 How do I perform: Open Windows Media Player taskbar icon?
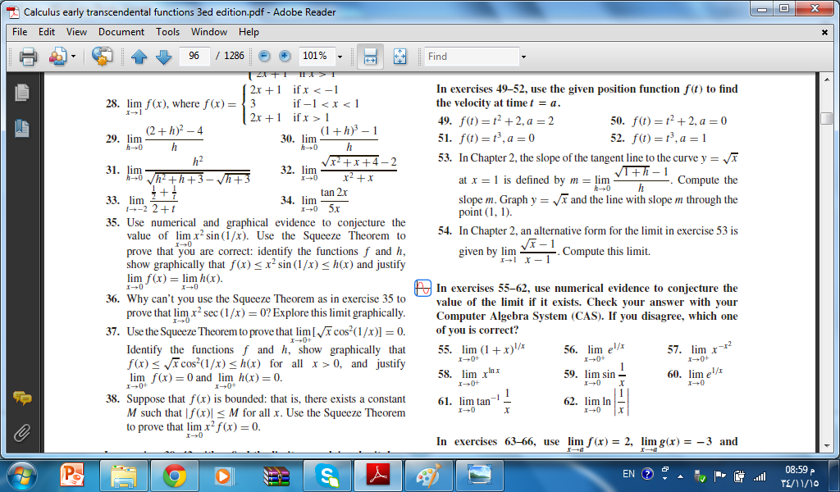(225, 476)
